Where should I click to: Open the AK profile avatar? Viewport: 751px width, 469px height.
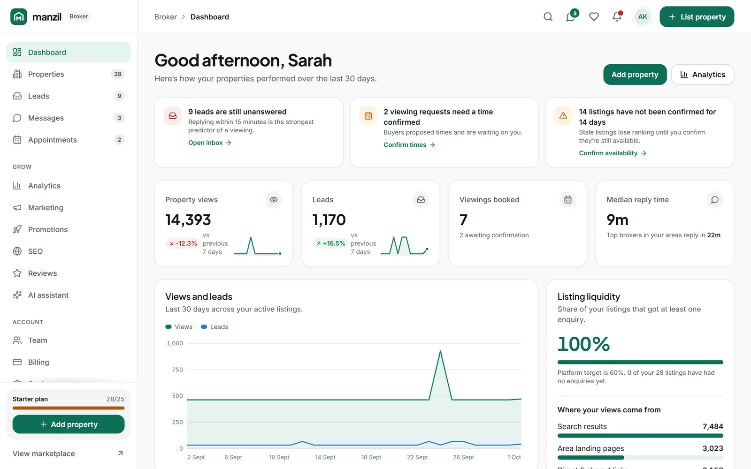pos(642,17)
